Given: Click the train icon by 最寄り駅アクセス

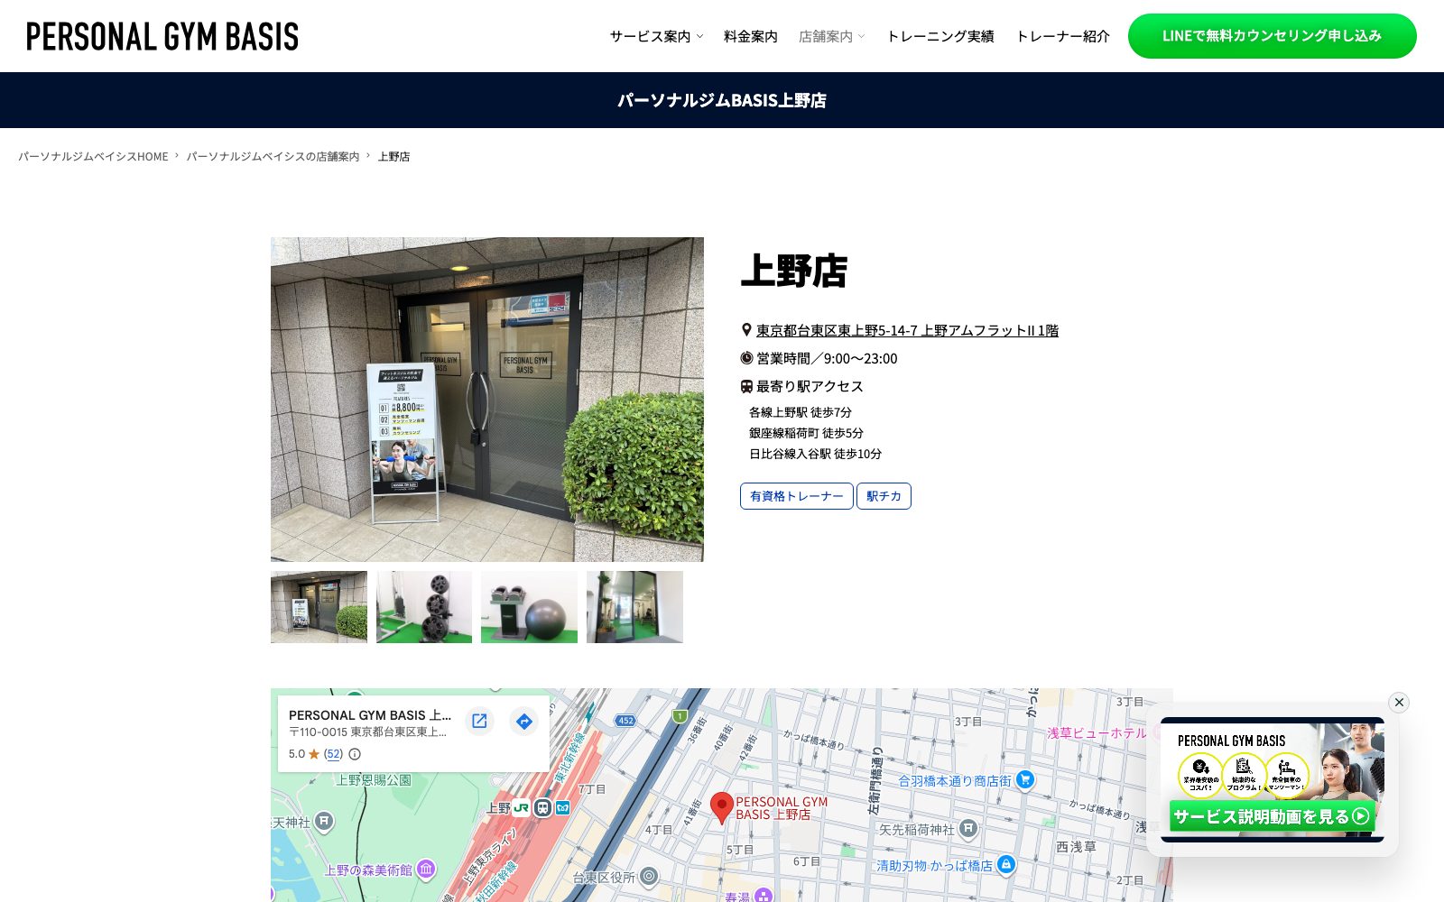Looking at the screenshot, I should (x=746, y=386).
